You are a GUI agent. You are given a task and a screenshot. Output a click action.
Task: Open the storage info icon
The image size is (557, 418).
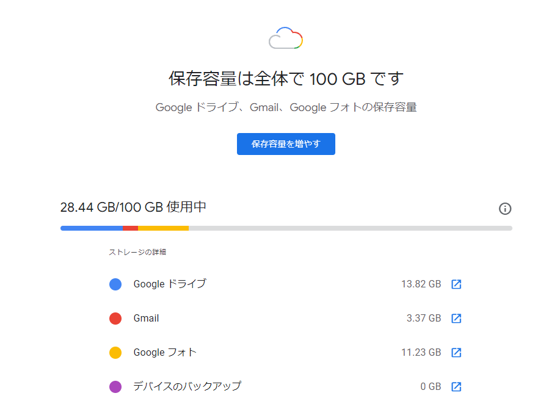click(x=504, y=209)
